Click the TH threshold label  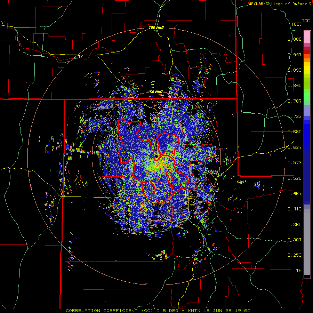299,271
